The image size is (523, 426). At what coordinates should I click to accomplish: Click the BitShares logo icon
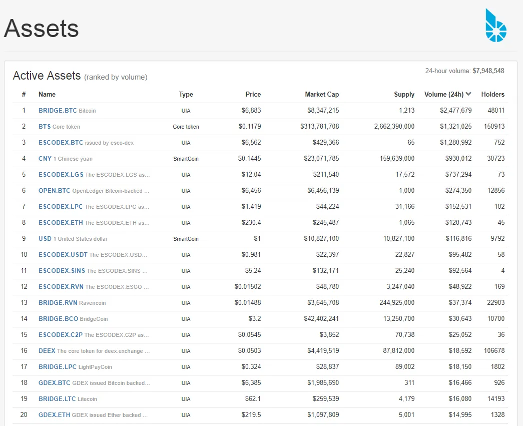tap(496, 26)
